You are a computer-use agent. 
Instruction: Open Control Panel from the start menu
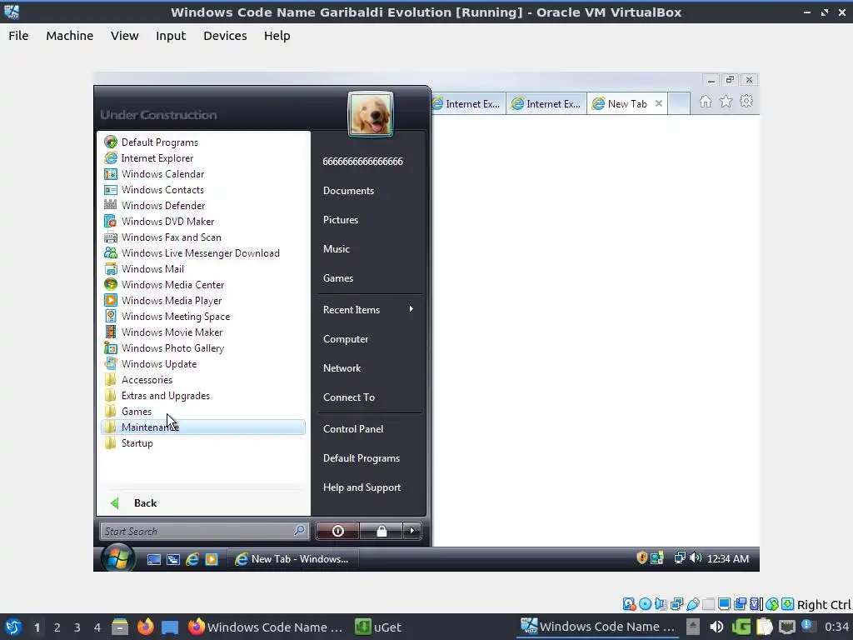point(353,428)
